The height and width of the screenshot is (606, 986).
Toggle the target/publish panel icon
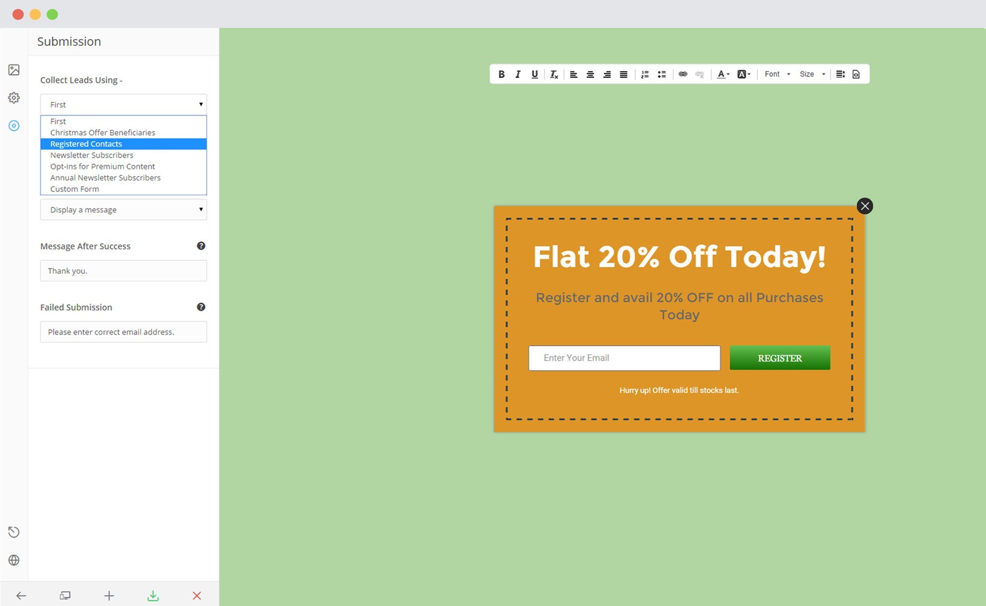14,125
